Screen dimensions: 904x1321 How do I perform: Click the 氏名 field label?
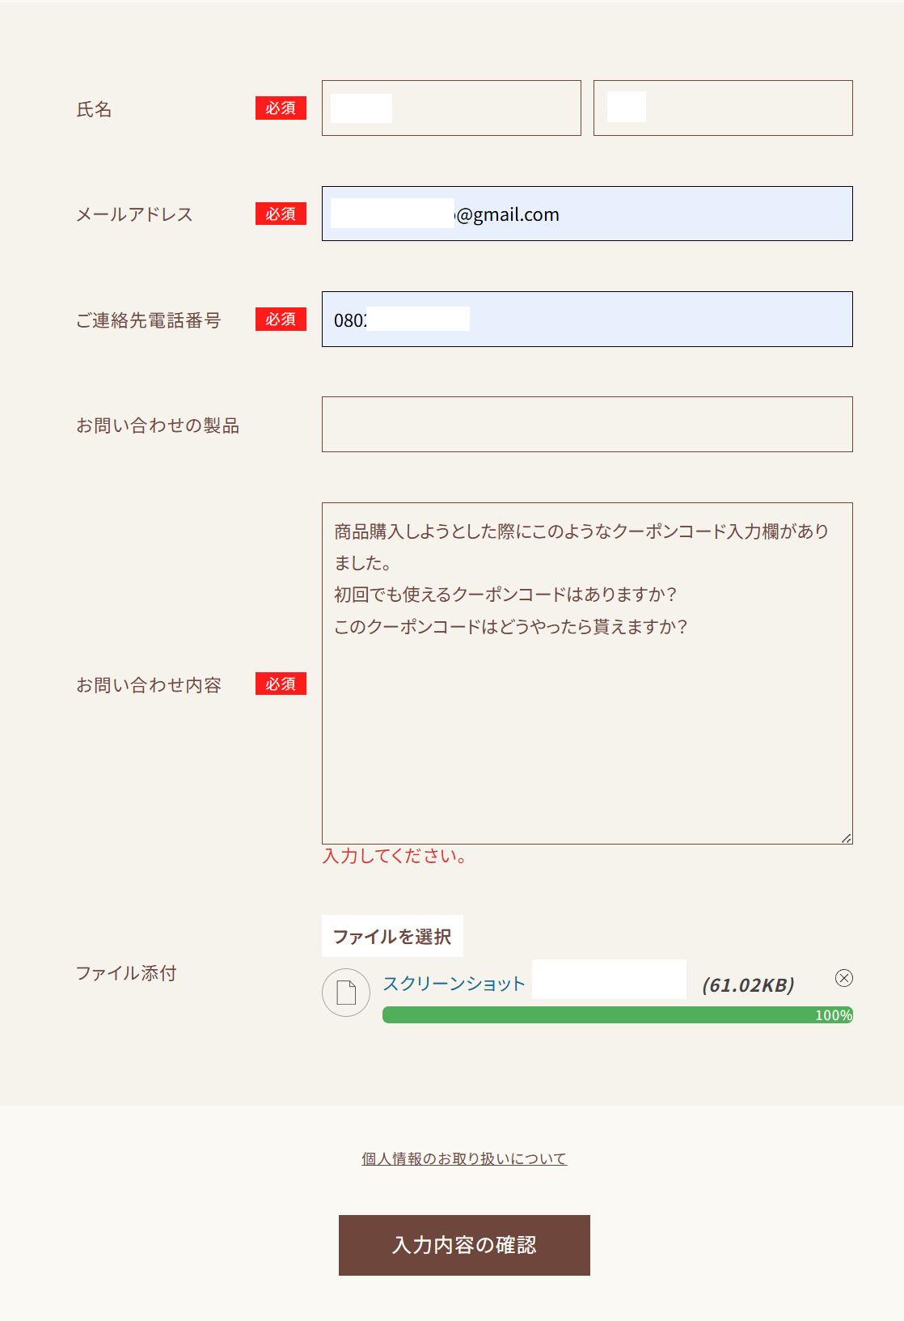(95, 109)
